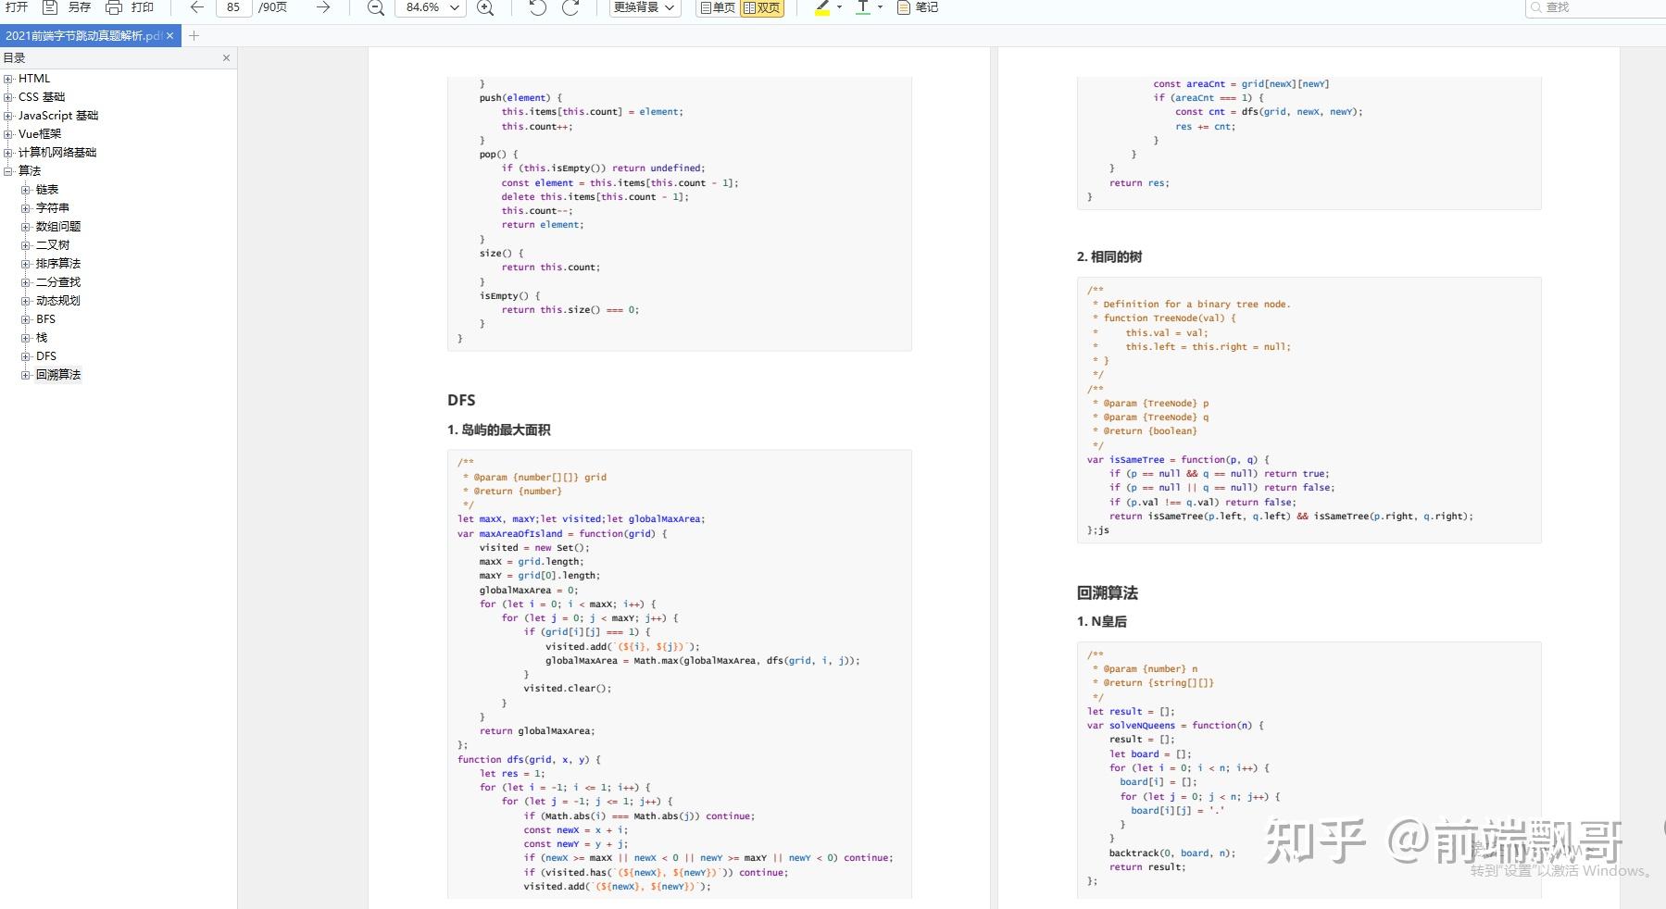Click the yellow highlighter color tool

click(x=821, y=7)
